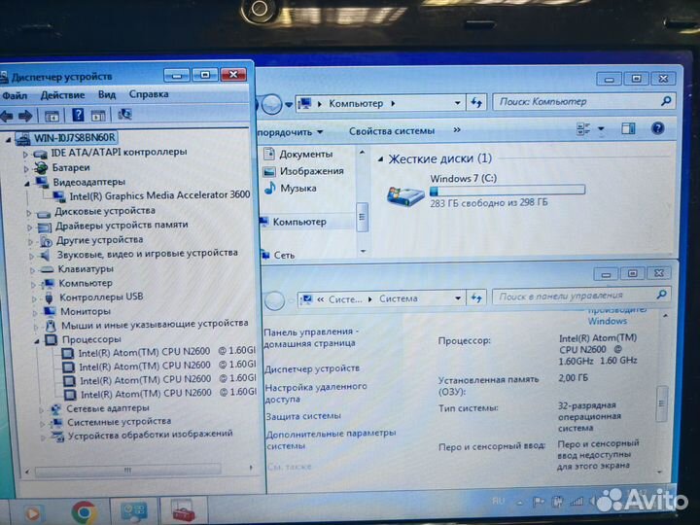The height and width of the screenshot is (525, 700).
Task: Click the Изображения icon in Explorer sidebar
Action: click(269, 171)
